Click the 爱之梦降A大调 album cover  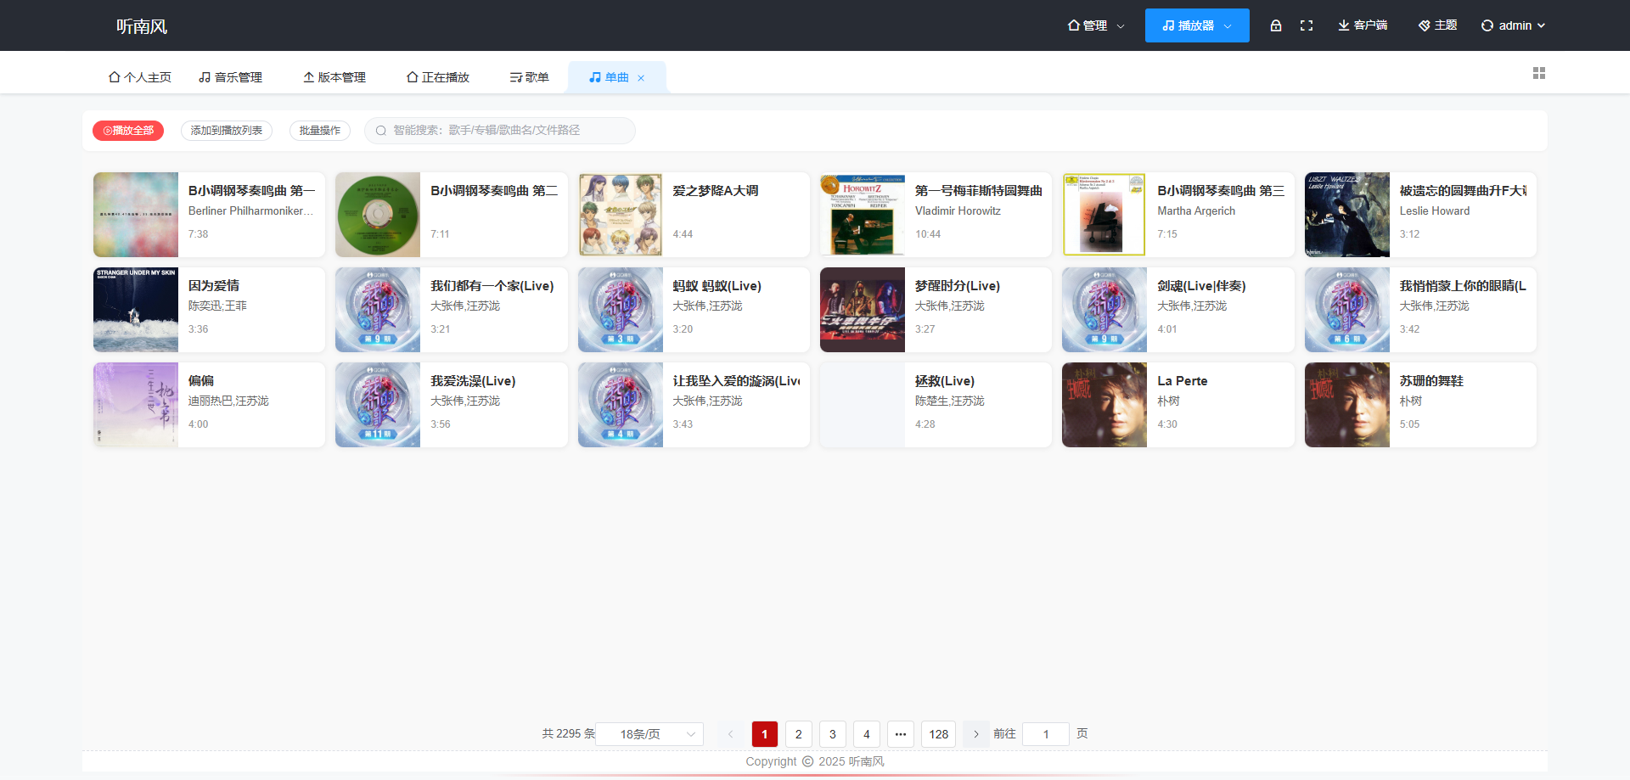point(621,215)
